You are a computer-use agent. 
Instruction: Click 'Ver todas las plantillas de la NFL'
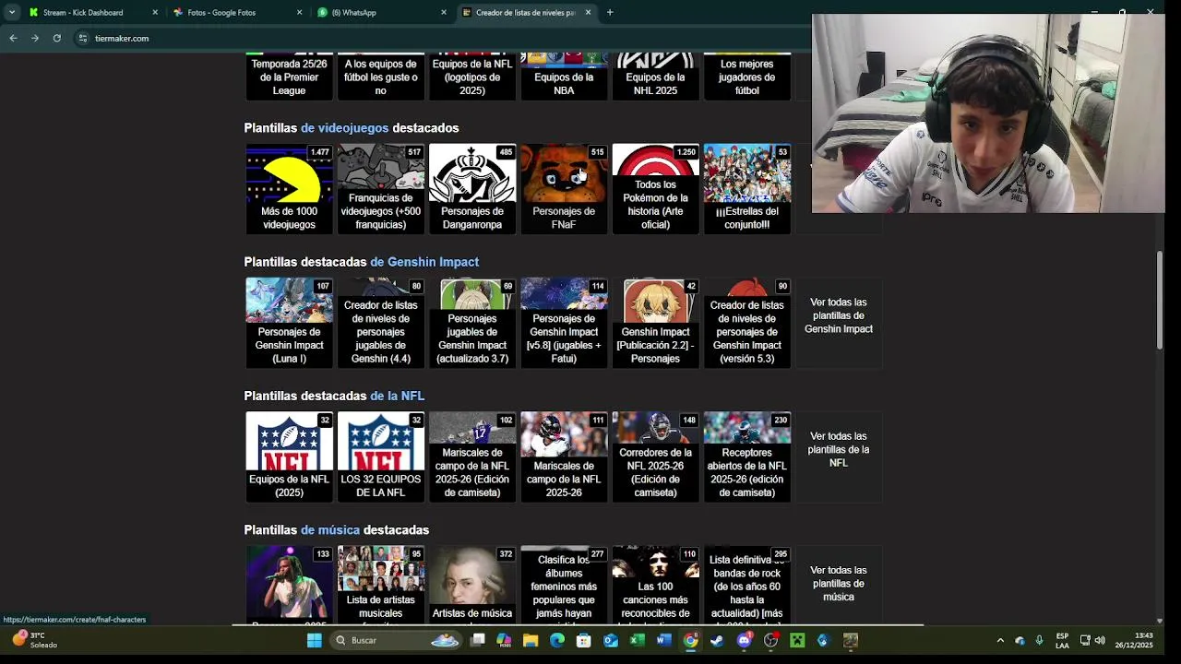[x=838, y=449]
